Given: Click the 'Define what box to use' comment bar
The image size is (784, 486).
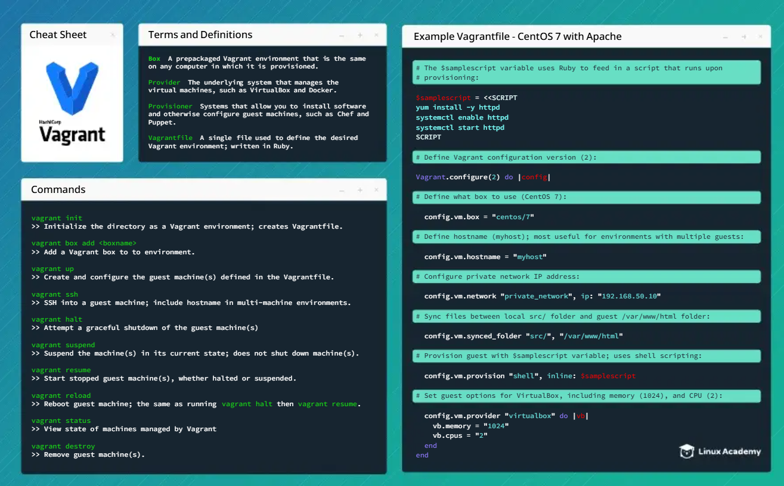Looking at the screenshot, I should [587, 197].
